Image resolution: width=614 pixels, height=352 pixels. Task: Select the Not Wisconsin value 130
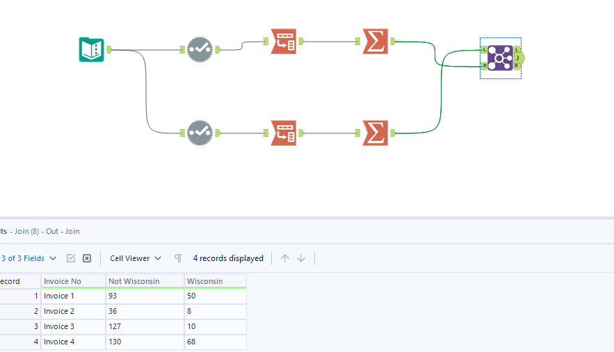145,342
